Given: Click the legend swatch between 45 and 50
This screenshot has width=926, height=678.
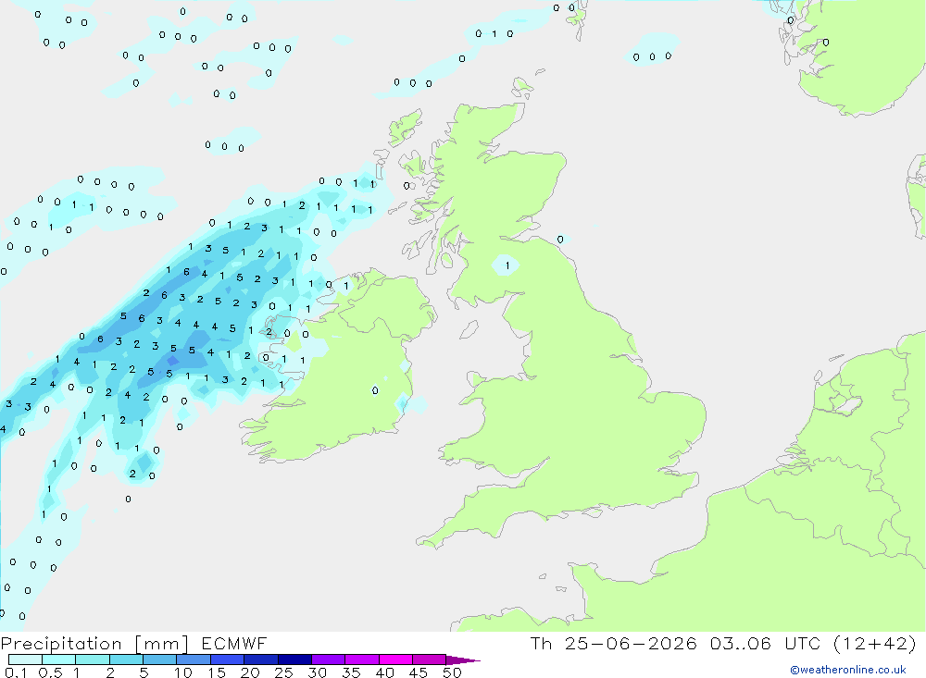Looking at the screenshot, I should click(430, 660).
